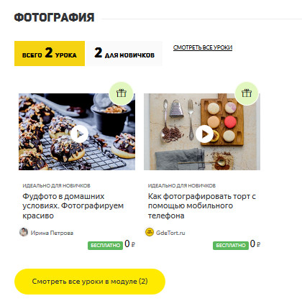Image resolution: width=302 pixels, height=306 pixels.
Task: Select the 'Всего 2 урока' tab
Action: tap(50, 53)
